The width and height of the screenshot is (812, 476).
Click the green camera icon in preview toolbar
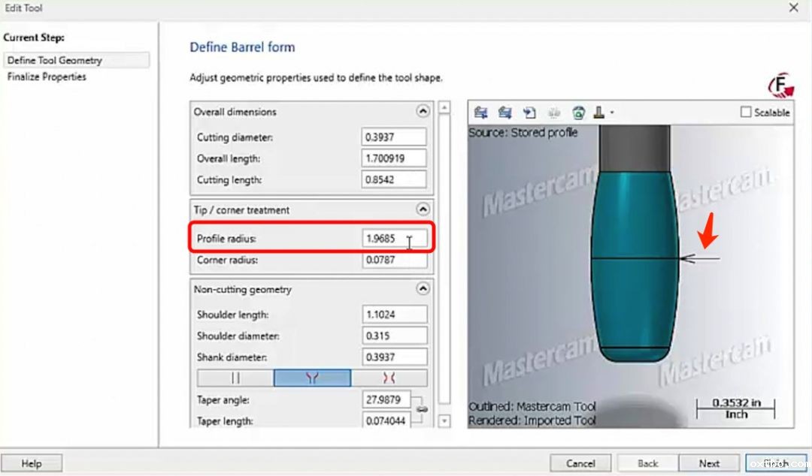click(x=578, y=113)
